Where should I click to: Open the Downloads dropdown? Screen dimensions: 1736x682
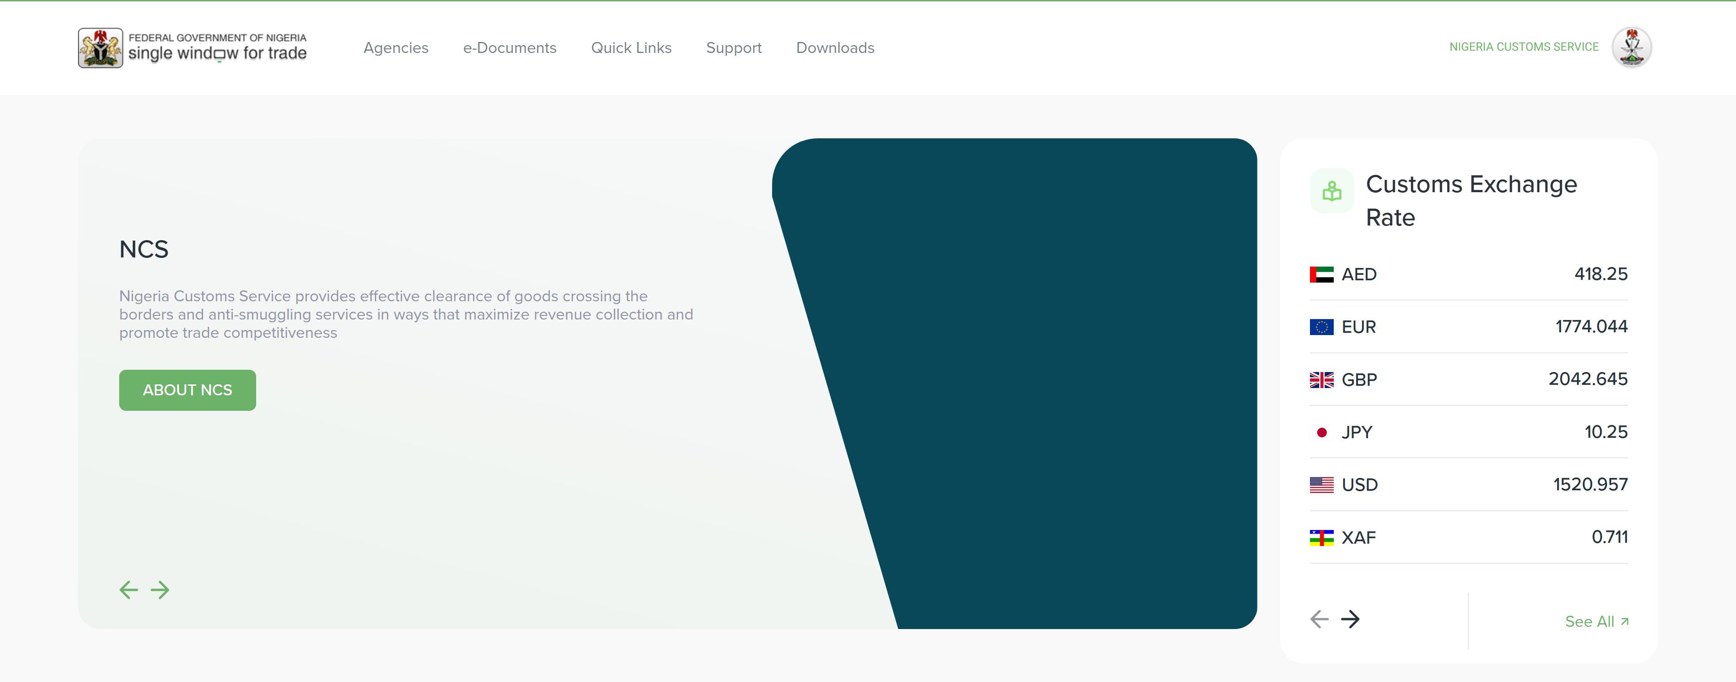pyautogui.click(x=834, y=47)
